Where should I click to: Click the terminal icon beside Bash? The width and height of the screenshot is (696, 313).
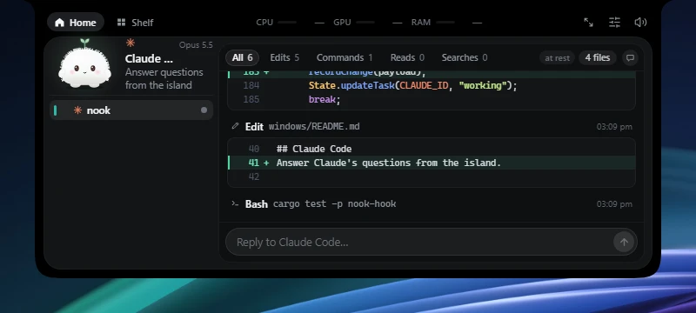tap(235, 203)
